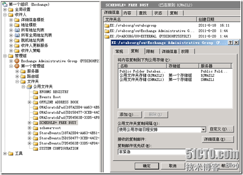
Task: Click the 取消 button
Action: point(173,166)
